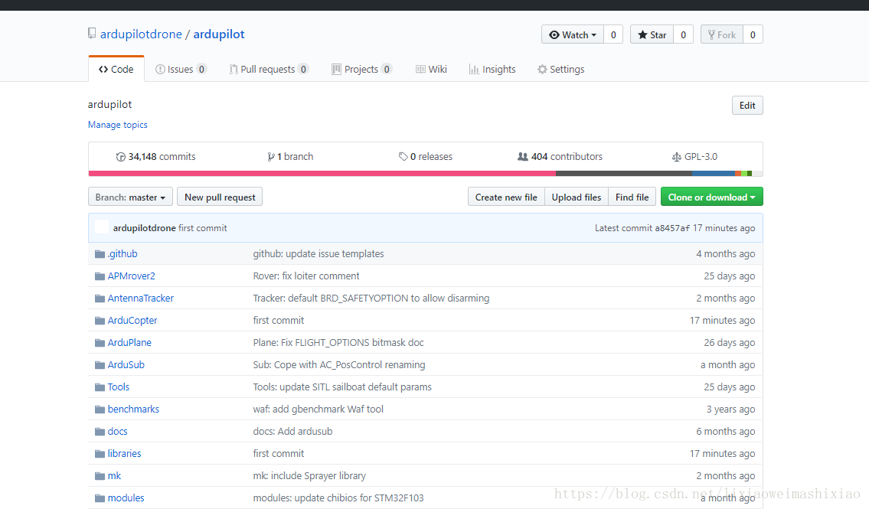Click the book icon on the Wiki tab
The width and height of the screenshot is (869, 509).
pos(420,69)
